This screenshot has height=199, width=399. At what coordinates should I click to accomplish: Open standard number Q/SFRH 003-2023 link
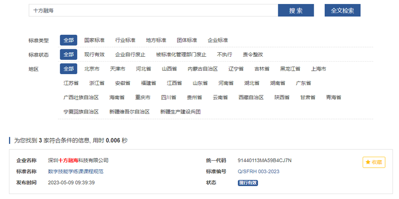tap(258, 171)
